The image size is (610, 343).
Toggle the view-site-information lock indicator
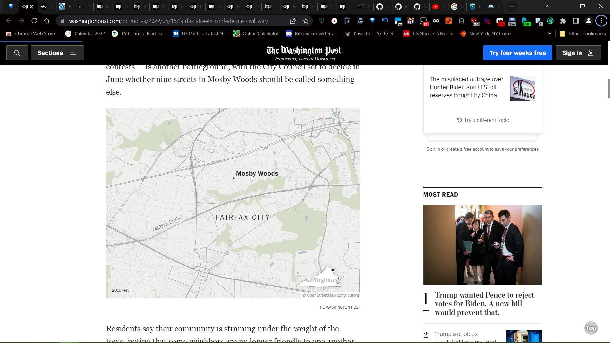click(x=62, y=21)
